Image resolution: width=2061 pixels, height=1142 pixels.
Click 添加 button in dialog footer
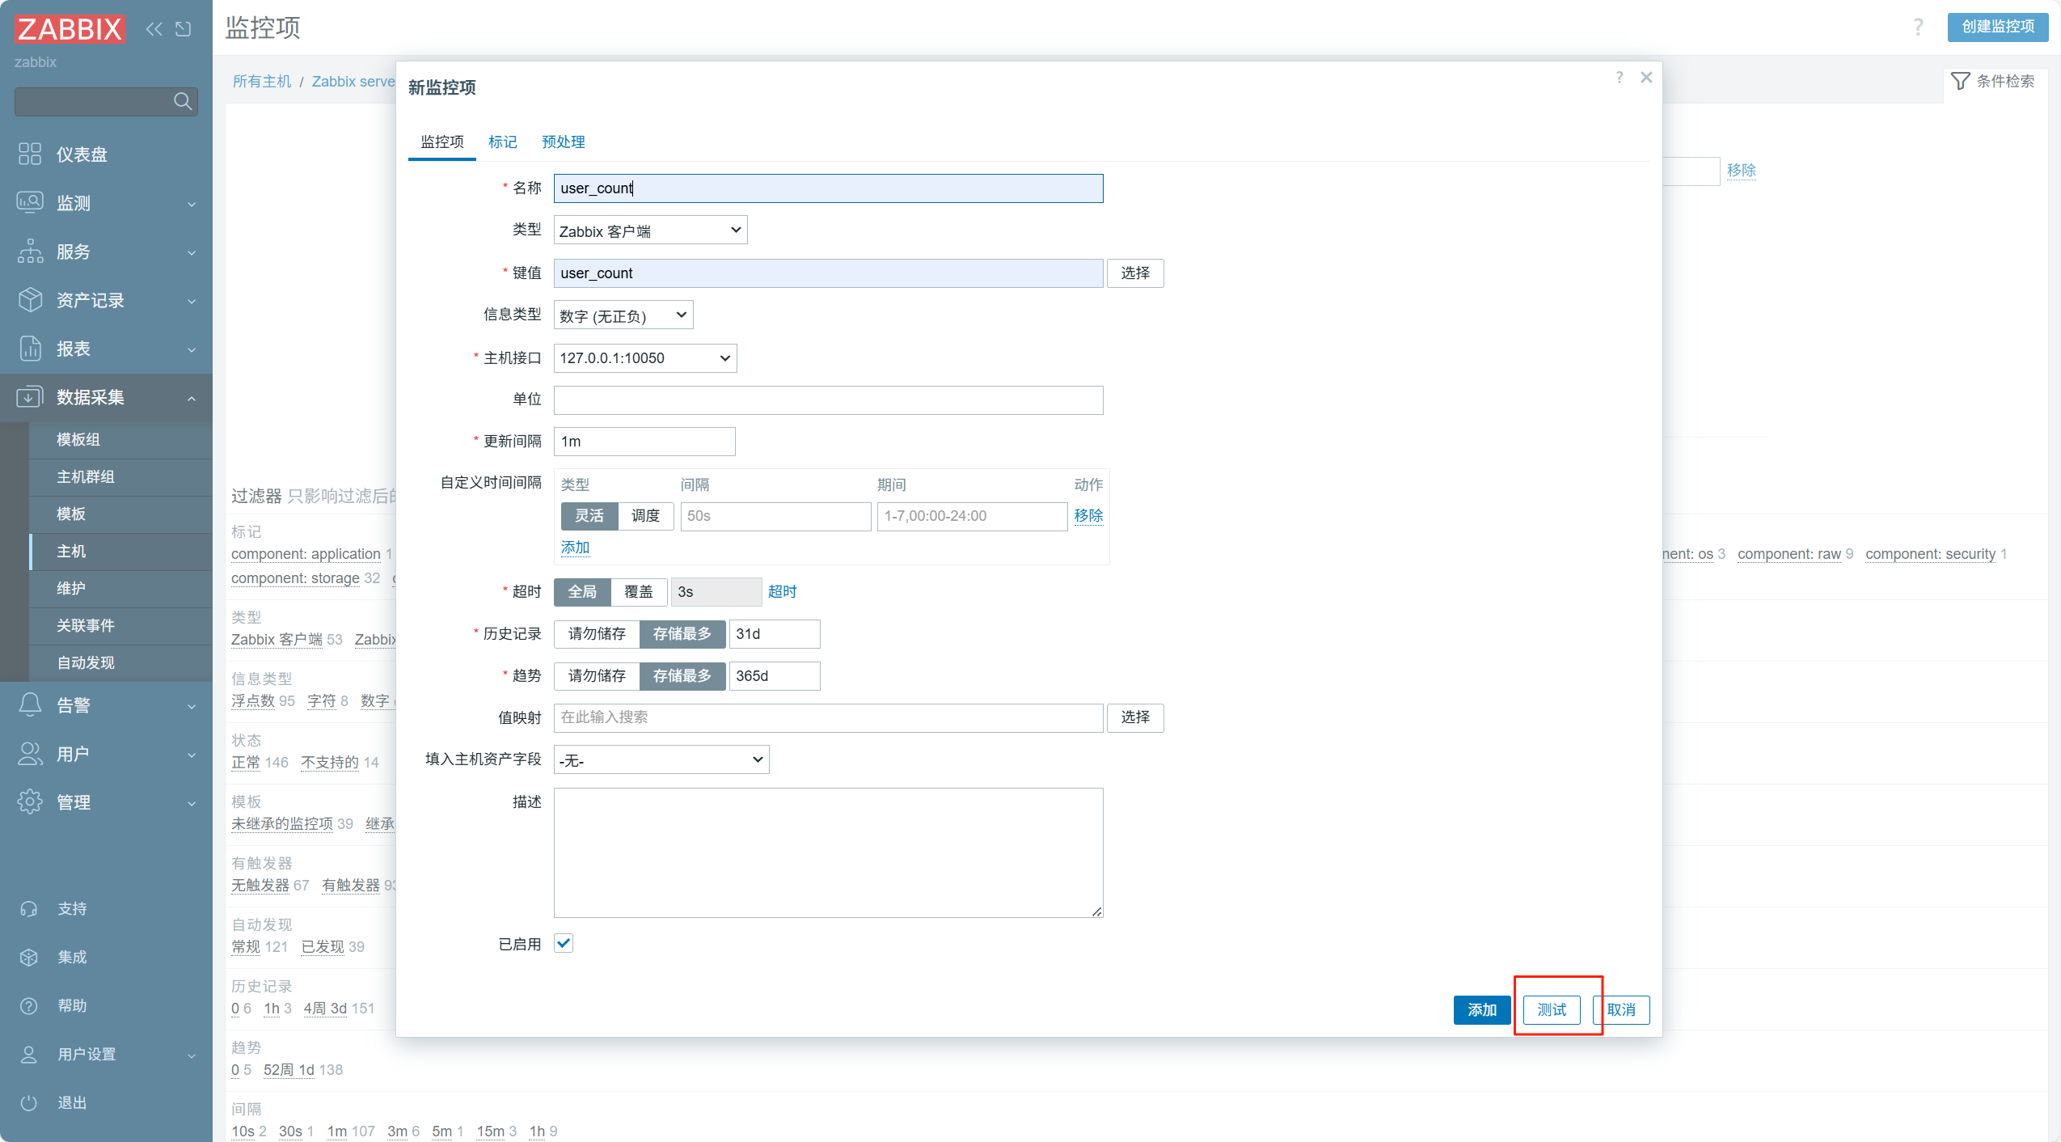[x=1481, y=1009]
